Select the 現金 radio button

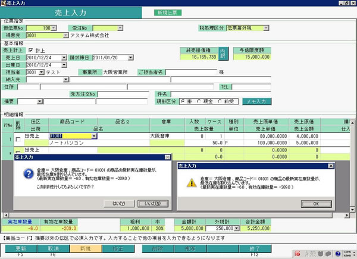tap(199, 102)
